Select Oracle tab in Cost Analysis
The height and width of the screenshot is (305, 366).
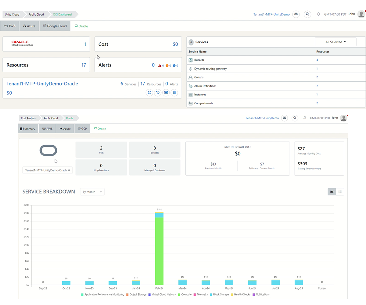coord(100,129)
